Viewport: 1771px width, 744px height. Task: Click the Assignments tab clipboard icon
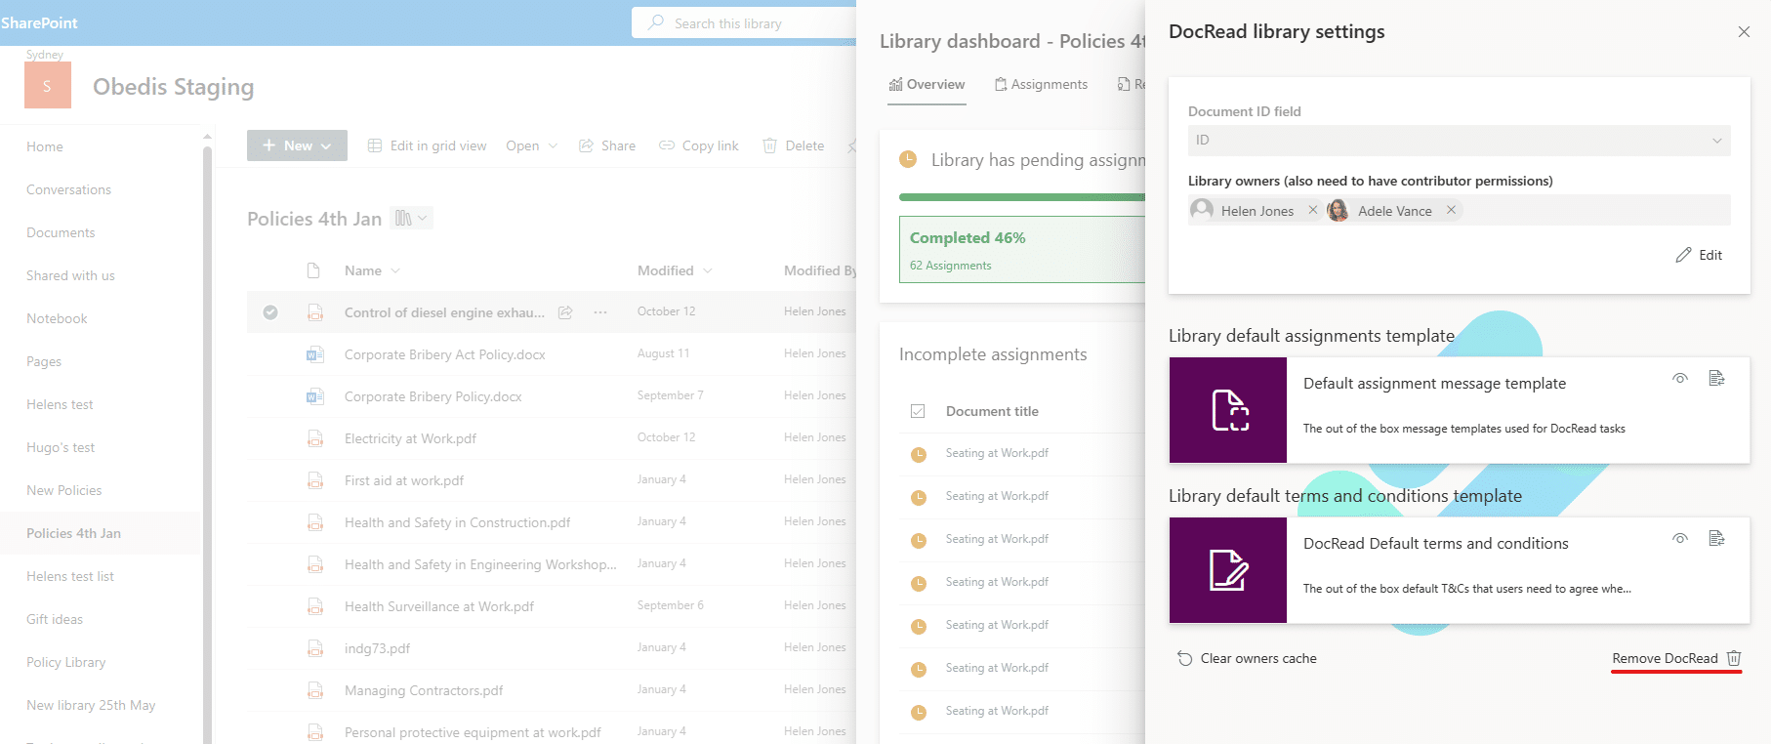pos(1001,85)
